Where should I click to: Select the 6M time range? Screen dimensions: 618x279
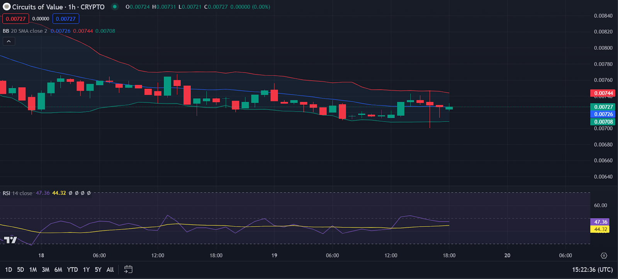pos(58,270)
